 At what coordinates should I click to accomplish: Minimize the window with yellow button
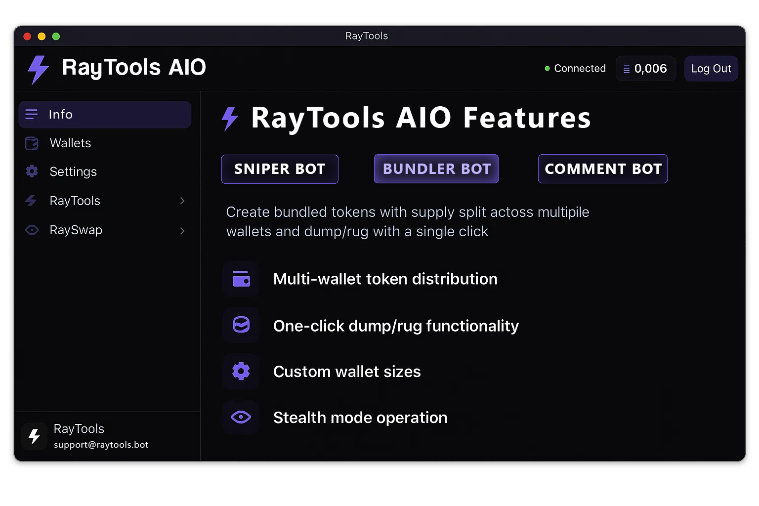pos(42,37)
